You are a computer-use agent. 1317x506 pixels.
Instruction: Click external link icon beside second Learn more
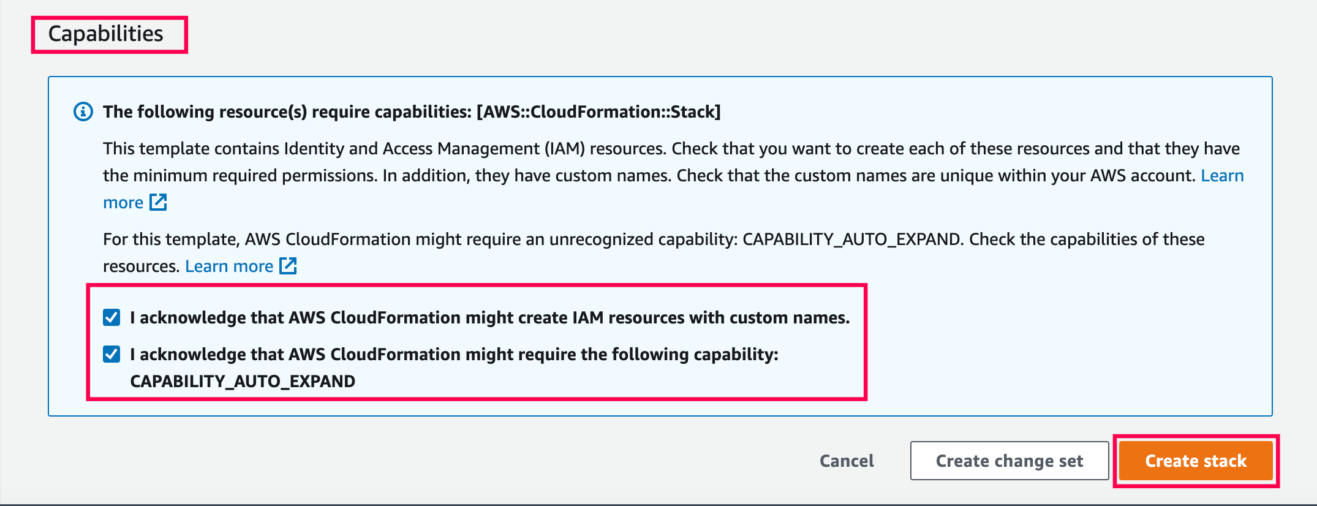(288, 266)
